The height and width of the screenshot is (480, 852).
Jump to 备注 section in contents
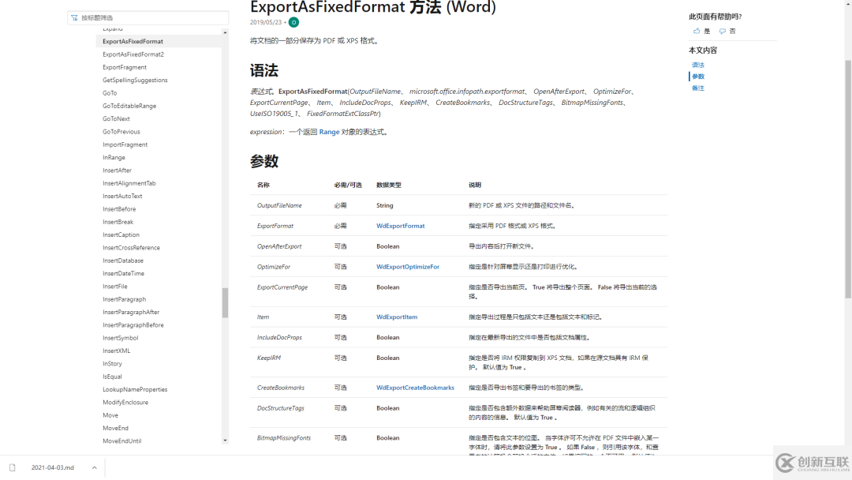click(697, 88)
